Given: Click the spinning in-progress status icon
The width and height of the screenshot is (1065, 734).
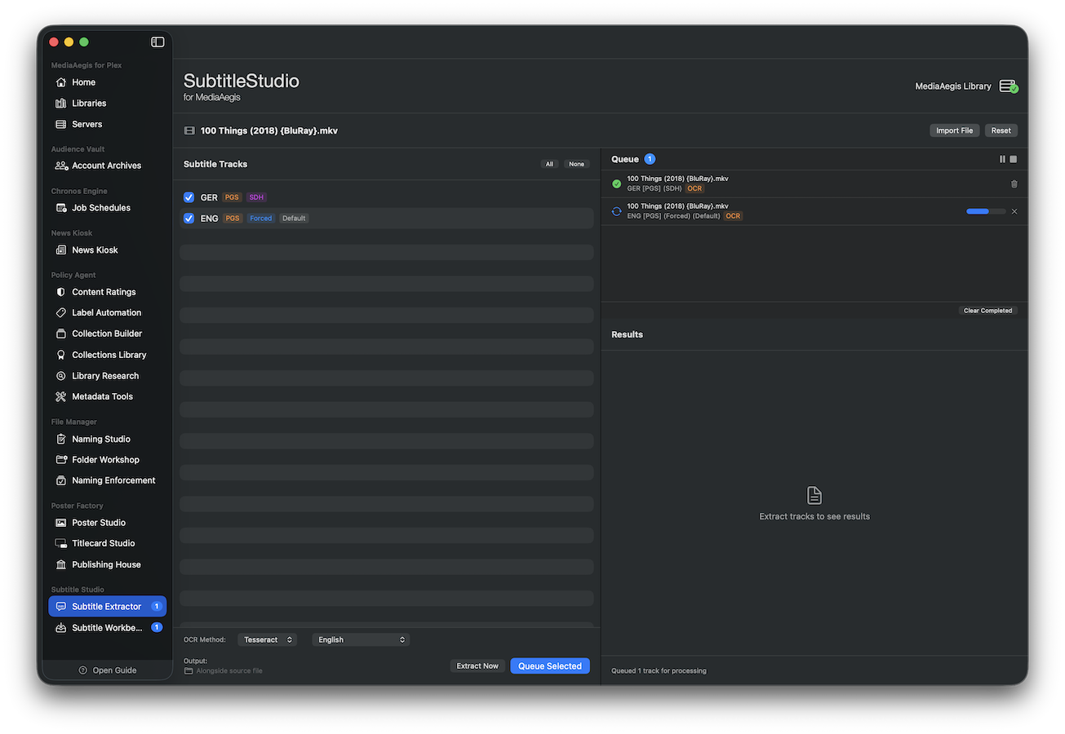Looking at the screenshot, I should pos(617,211).
